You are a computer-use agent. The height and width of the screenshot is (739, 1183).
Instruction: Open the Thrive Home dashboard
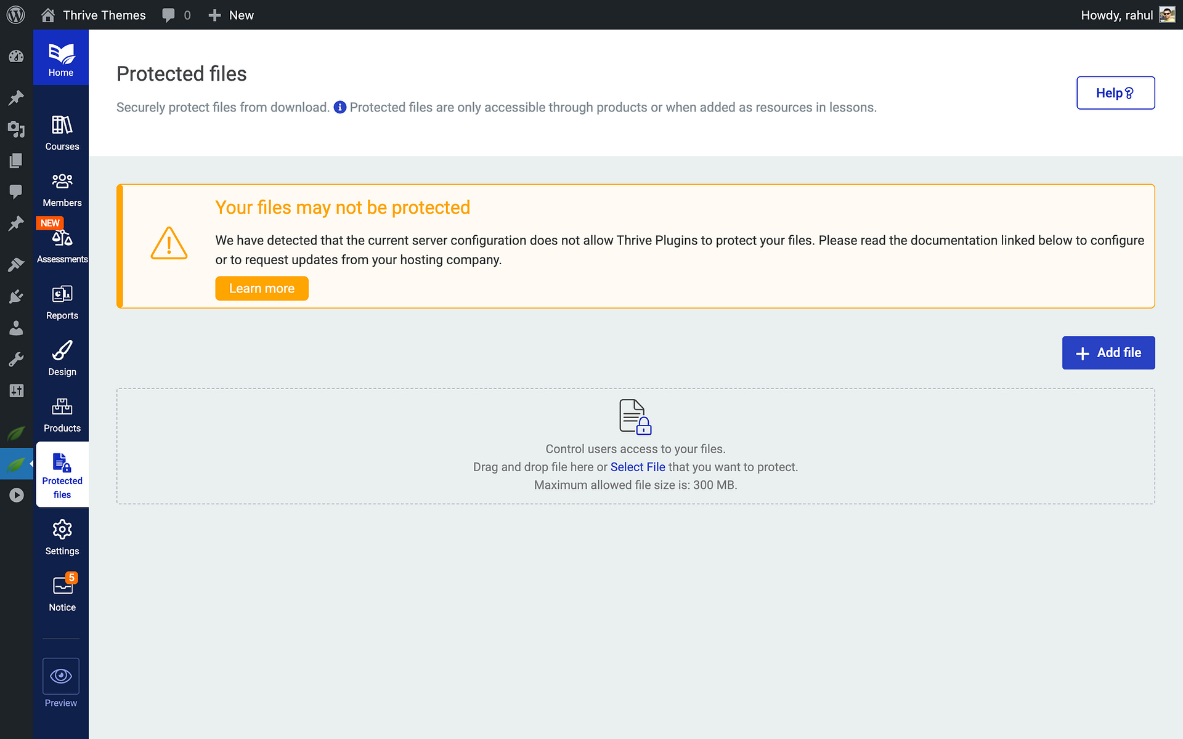click(60, 57)
